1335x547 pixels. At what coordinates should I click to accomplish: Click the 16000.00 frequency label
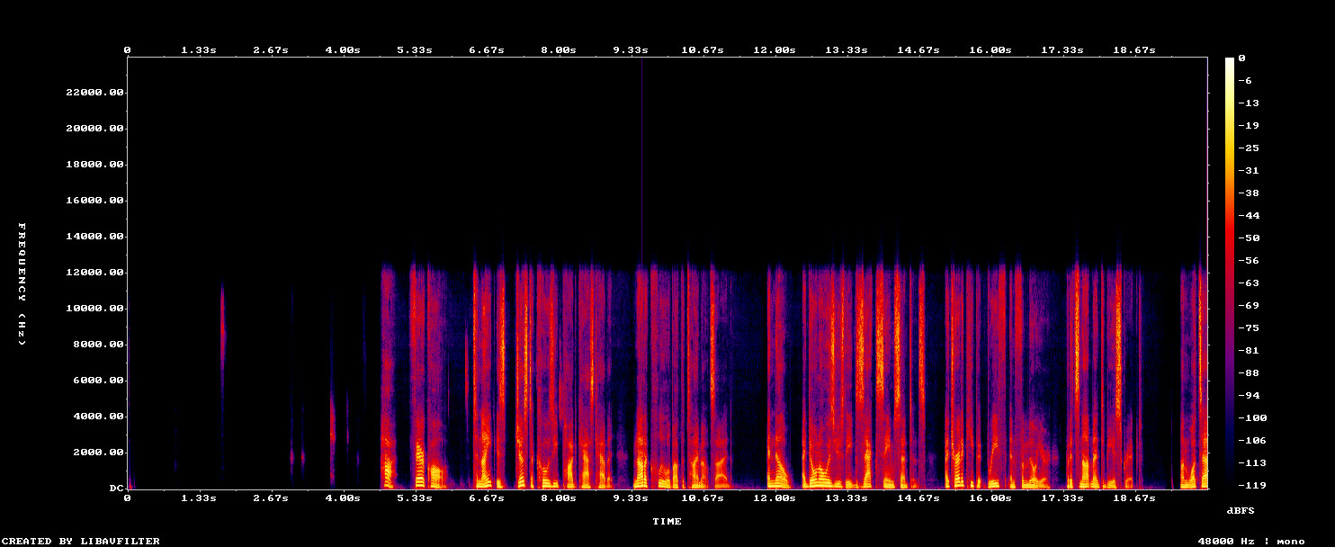pyautogui.click(x=94, y=201)
